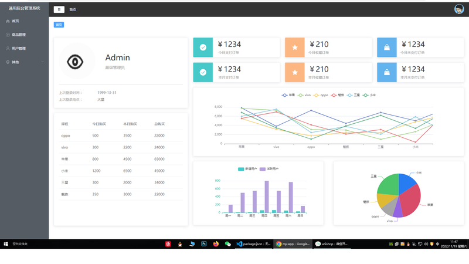
Task: Click the 今日购买 column header
Action: [99, 124]
